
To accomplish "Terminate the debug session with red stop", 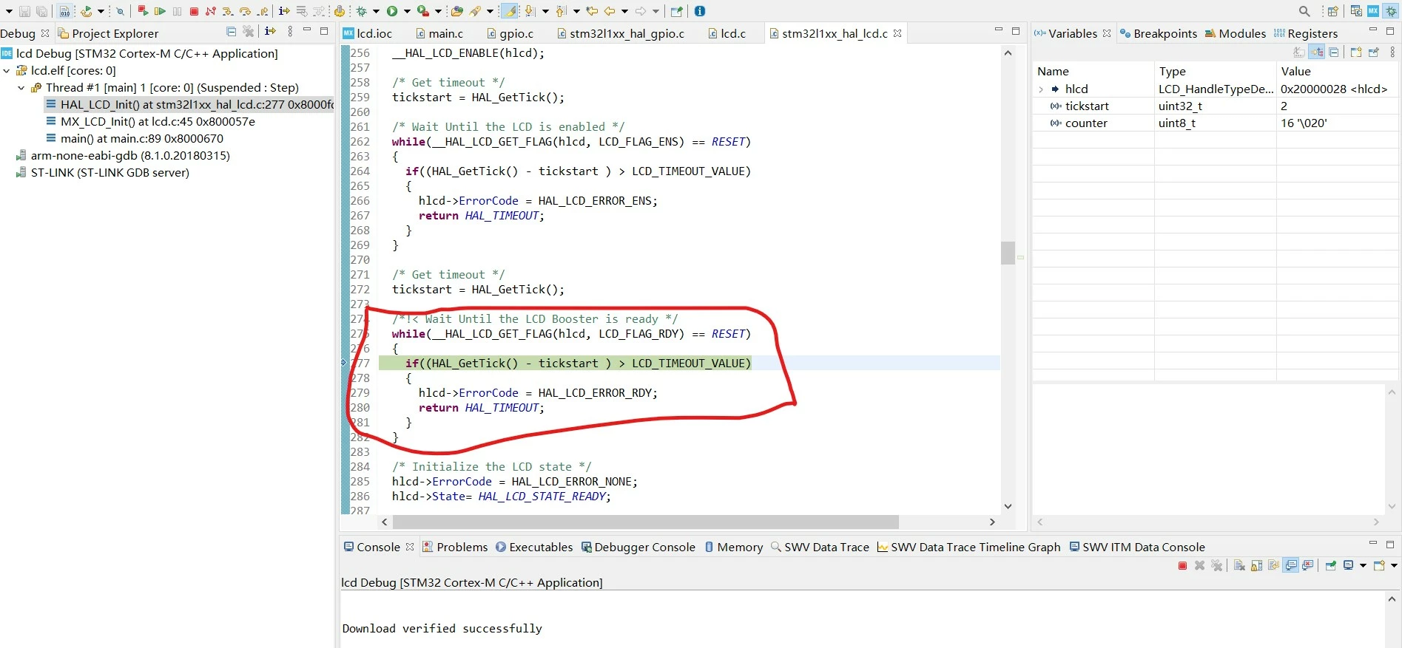I will 194,11.
